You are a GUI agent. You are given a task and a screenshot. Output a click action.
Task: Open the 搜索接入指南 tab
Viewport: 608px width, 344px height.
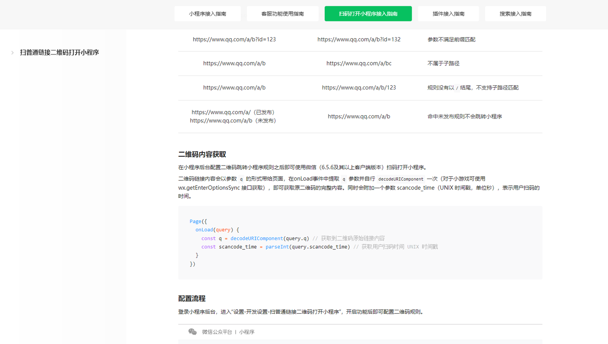tap(515, 14)
